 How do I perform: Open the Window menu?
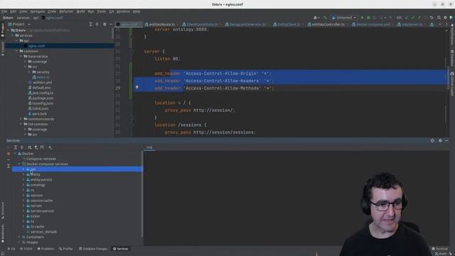point(123,11)
